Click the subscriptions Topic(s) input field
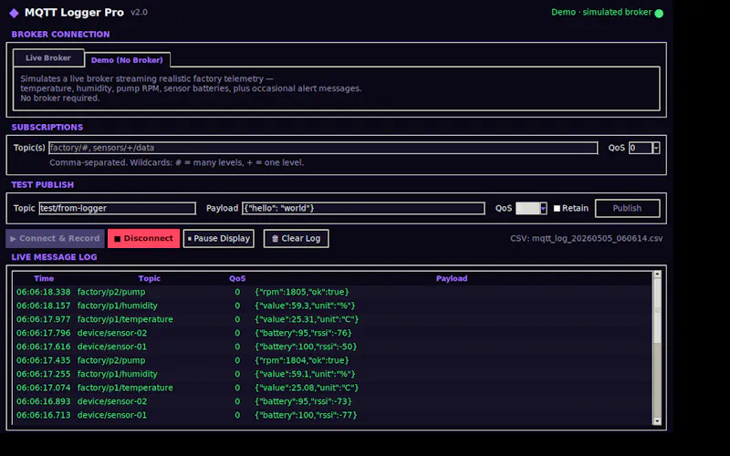The image size is (730, 456). point(323,148)
